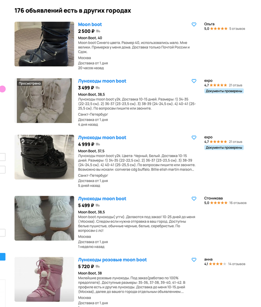Open the Moon boot listing title link
The image size is (261, 307).
click(90, 25)
